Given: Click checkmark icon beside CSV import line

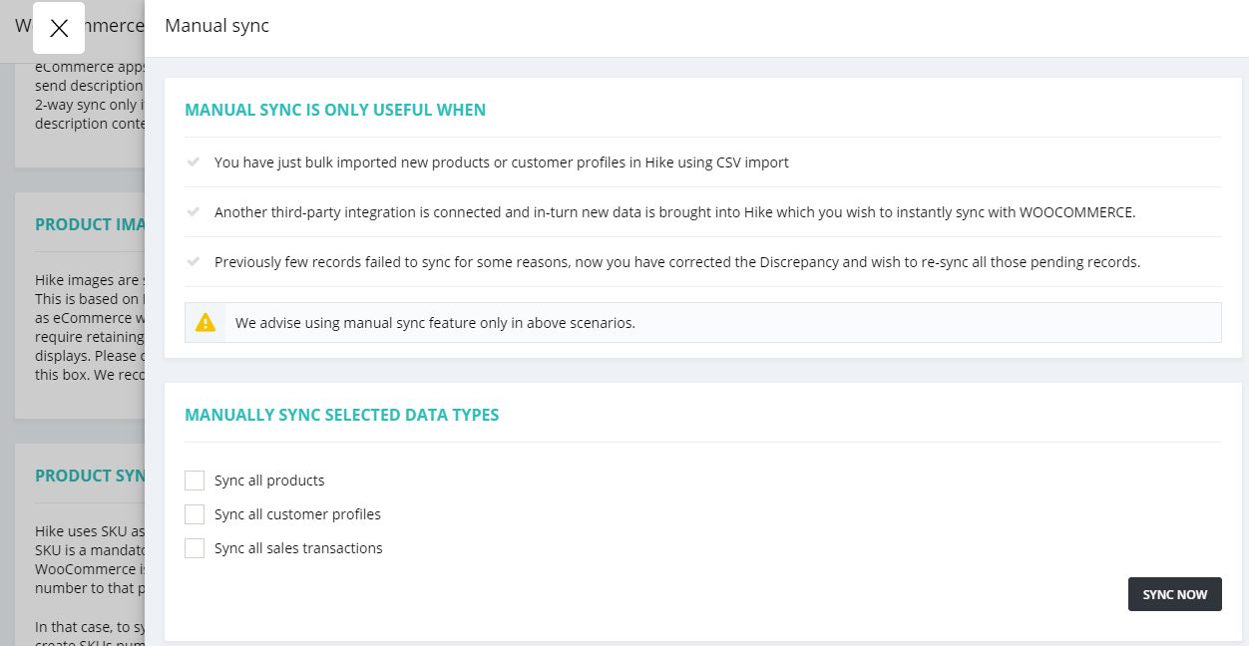Looking at the screenshot, I should 194,161.
